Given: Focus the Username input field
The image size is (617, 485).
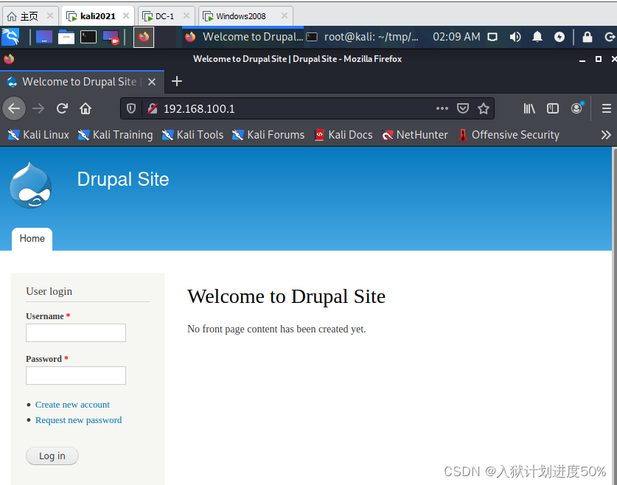Looking at the screenshot, I should pyautogui.click(x=76, y=332).
